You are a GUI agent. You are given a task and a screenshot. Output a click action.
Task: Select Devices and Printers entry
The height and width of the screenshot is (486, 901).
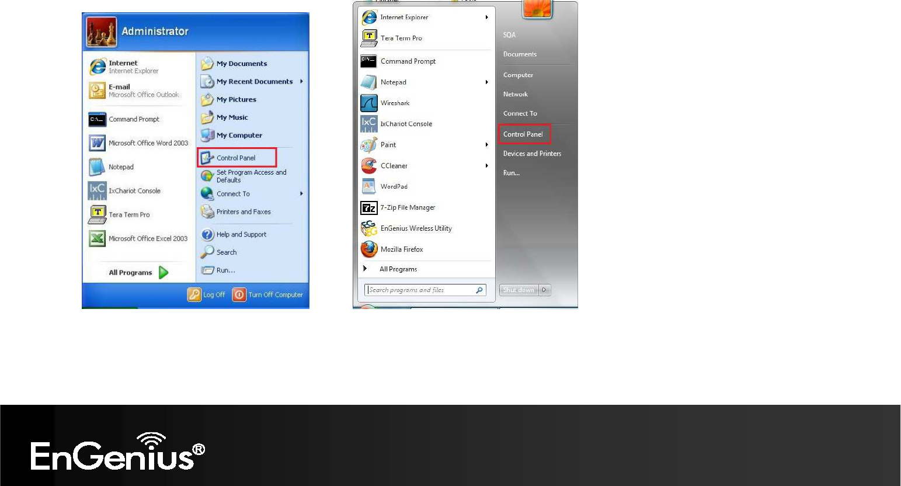click(x=532, y=154)
